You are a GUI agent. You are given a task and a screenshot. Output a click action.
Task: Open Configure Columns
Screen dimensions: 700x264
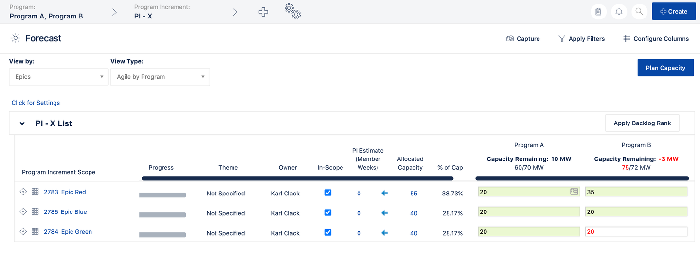(656, 39)
